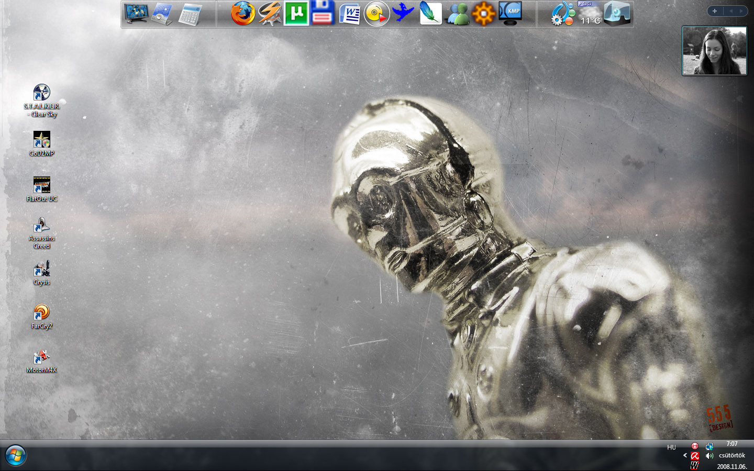
Task: Open the network connection tray icon
Action: tap(709, 446)
